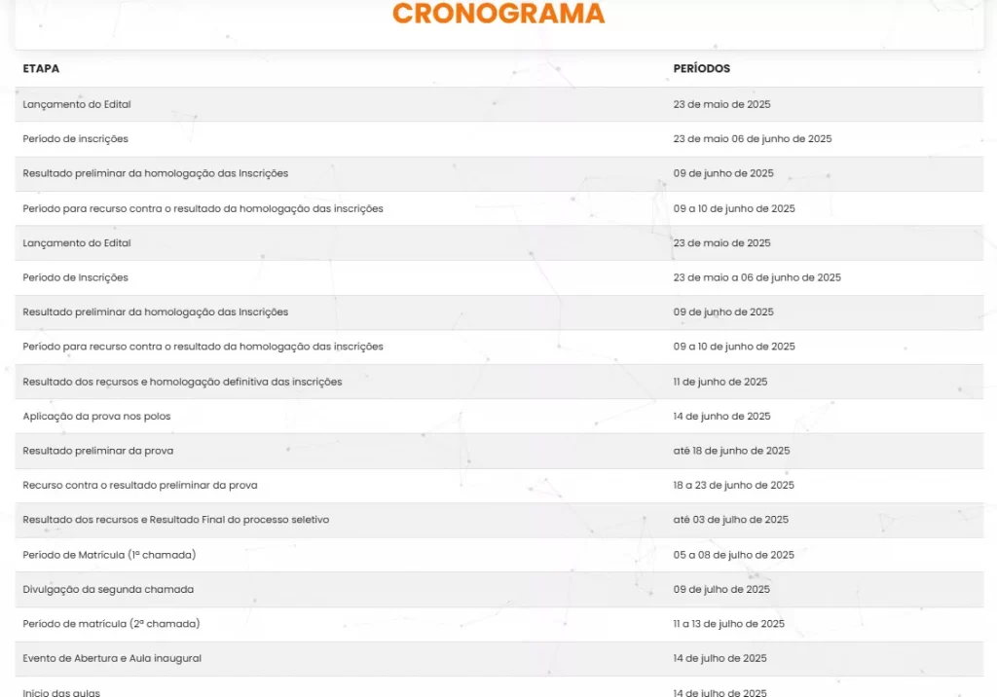Screen dimensions: 997x697
Task: Click 'Recurso contra o resultado preliminar da prova'
Action: [140, 485]
